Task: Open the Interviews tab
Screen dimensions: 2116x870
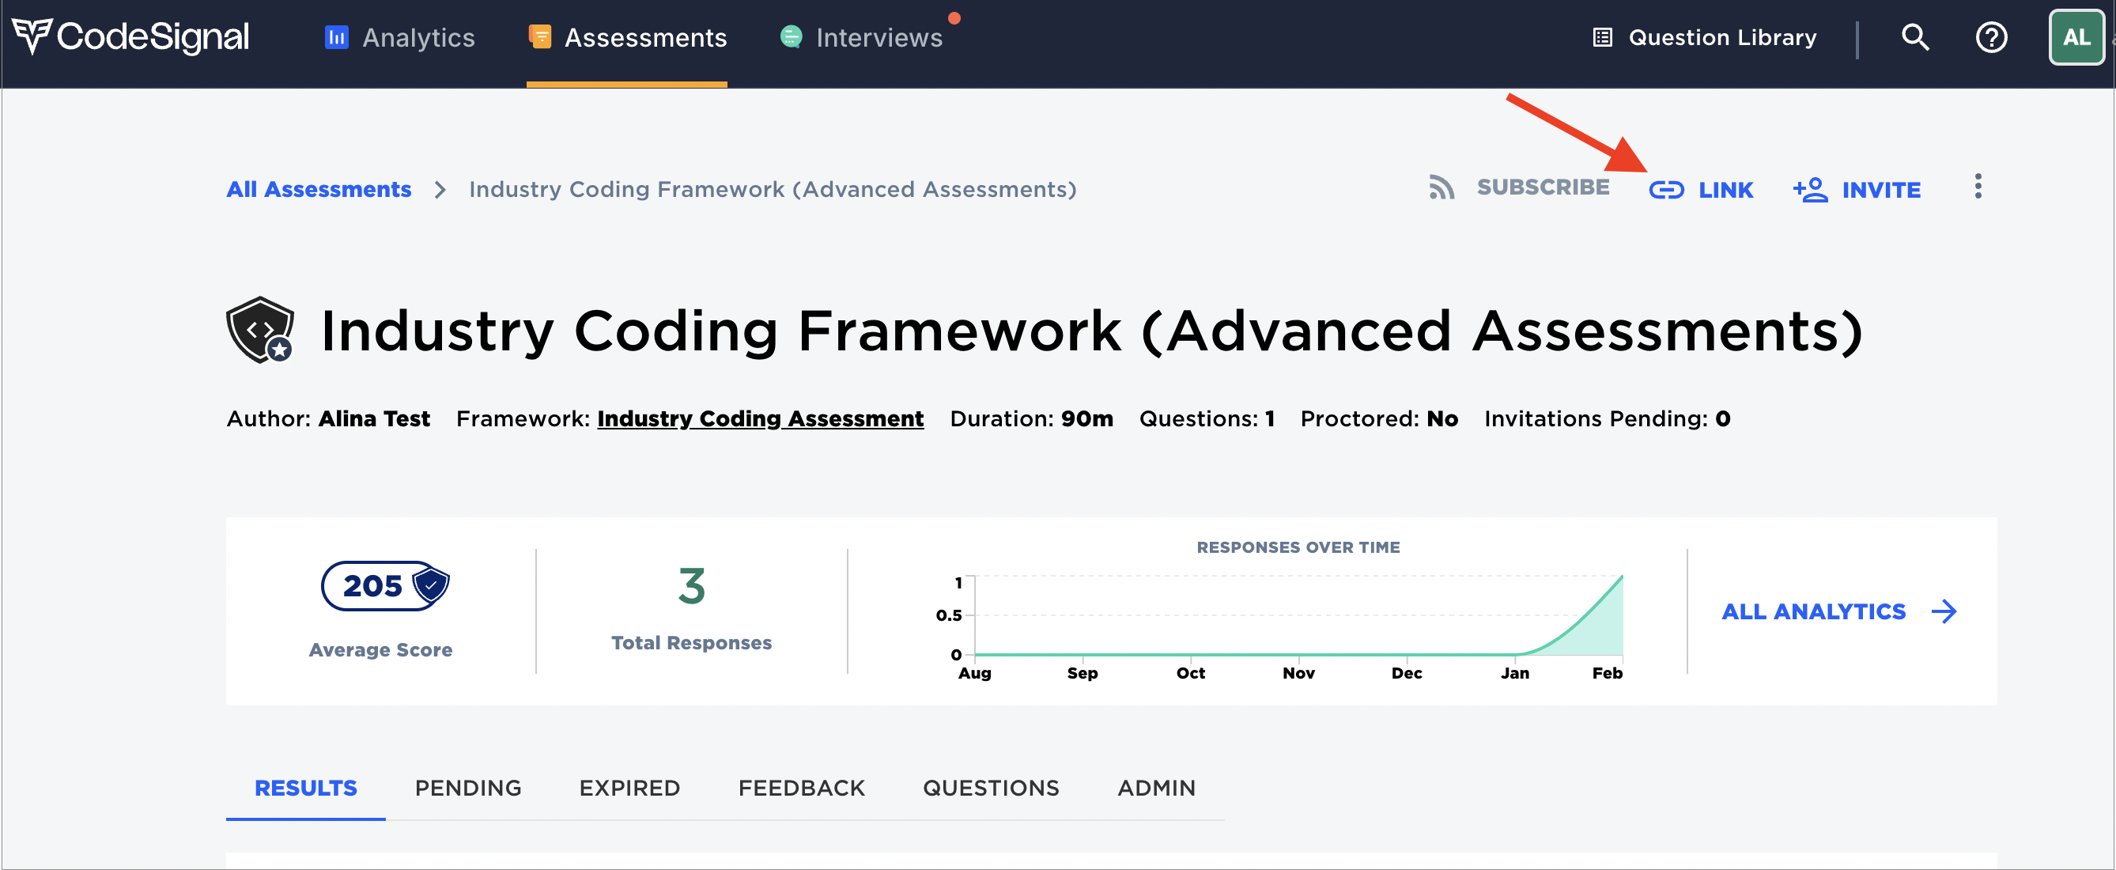Action: click(x=861, y=37)
